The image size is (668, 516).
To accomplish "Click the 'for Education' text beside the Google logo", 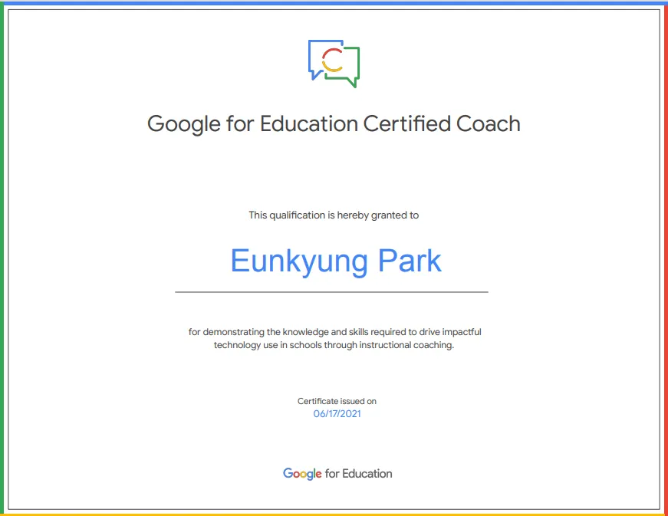I will pyautogui.click(x=358, y=474).
